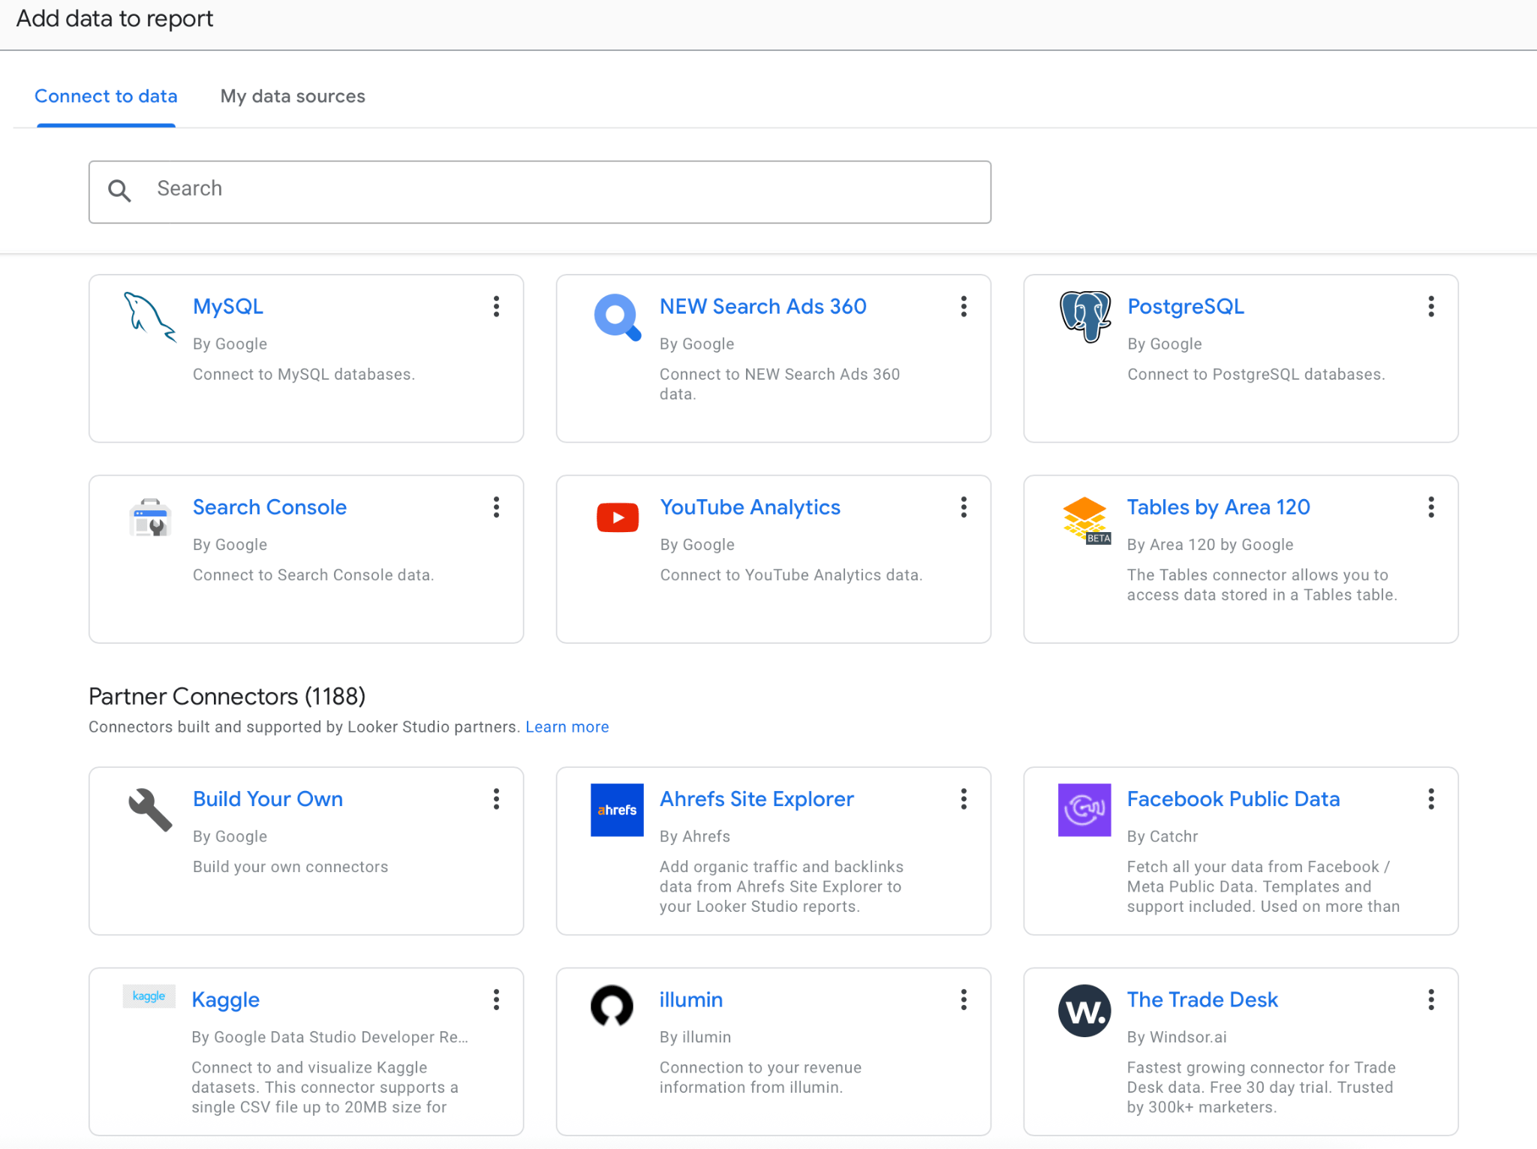Open YouTube Analytics more options menu

click(964, 507)
